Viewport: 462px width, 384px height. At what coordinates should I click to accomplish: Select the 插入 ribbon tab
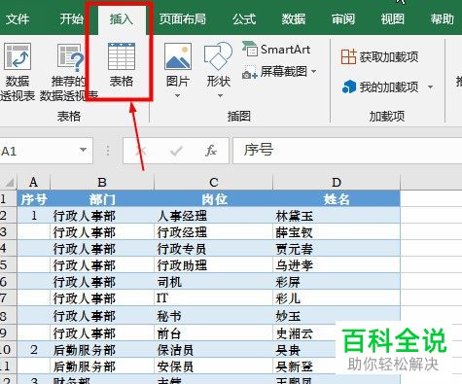coord(122,19)
